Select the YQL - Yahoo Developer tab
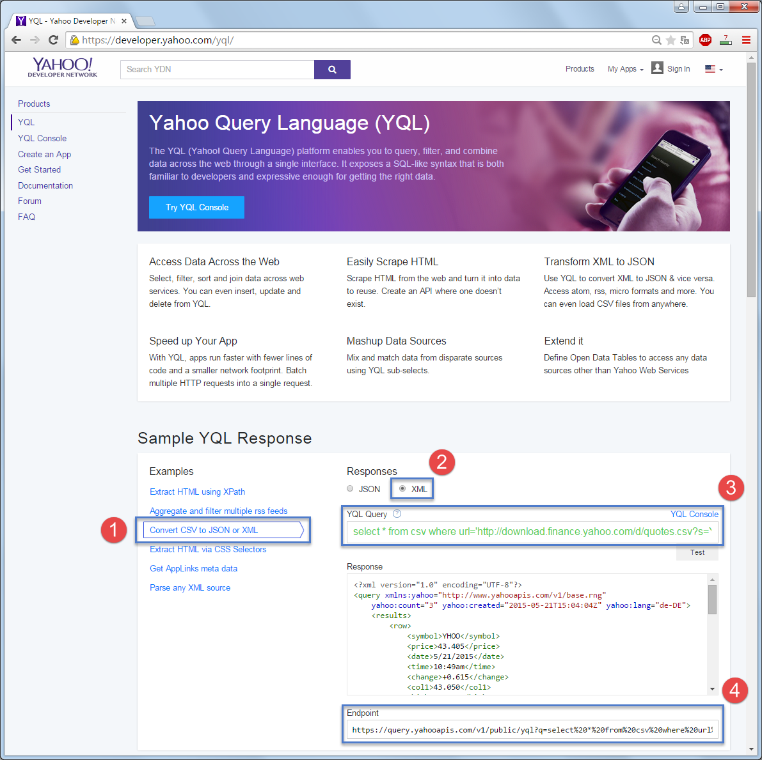Screen dimensions: 762x760 (71, 21)
